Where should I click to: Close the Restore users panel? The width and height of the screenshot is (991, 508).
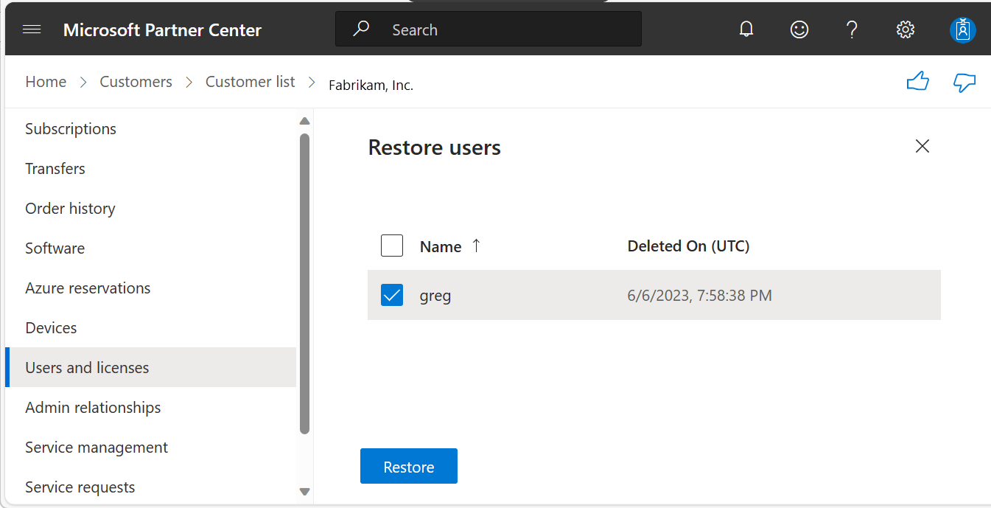pos(922,146)
